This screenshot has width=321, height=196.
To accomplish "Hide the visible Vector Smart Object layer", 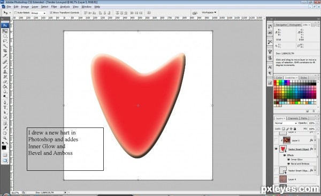I will (x=276, y=149).
